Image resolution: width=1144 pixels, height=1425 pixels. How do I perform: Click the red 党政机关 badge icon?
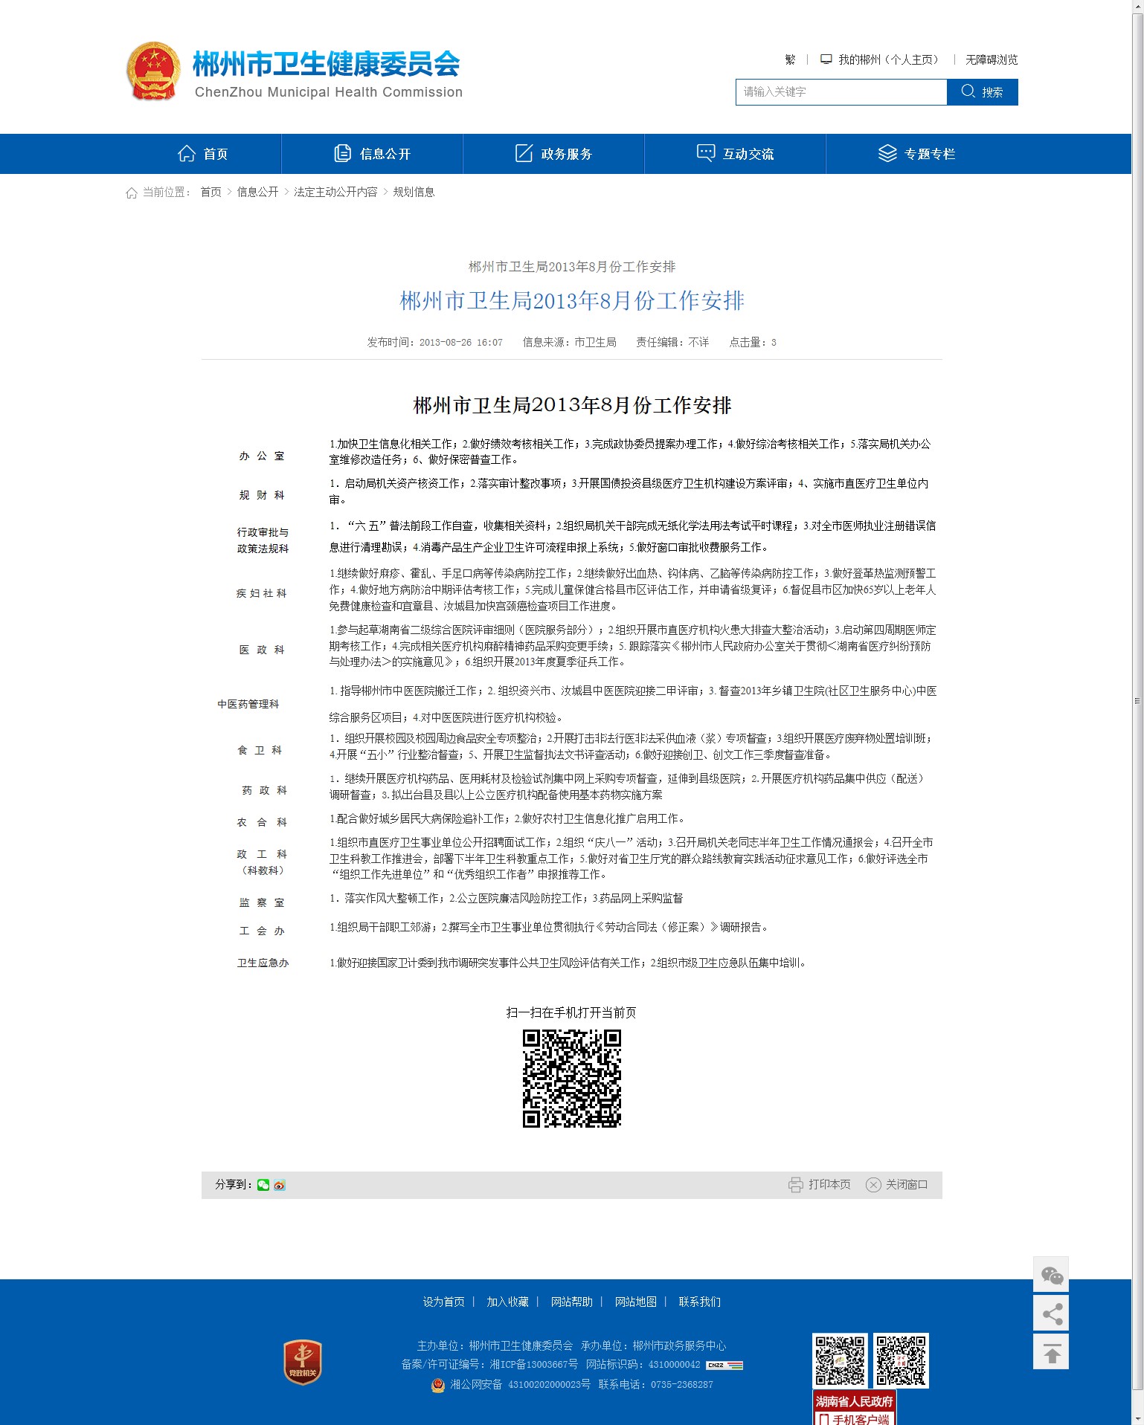coord(303,1363)
